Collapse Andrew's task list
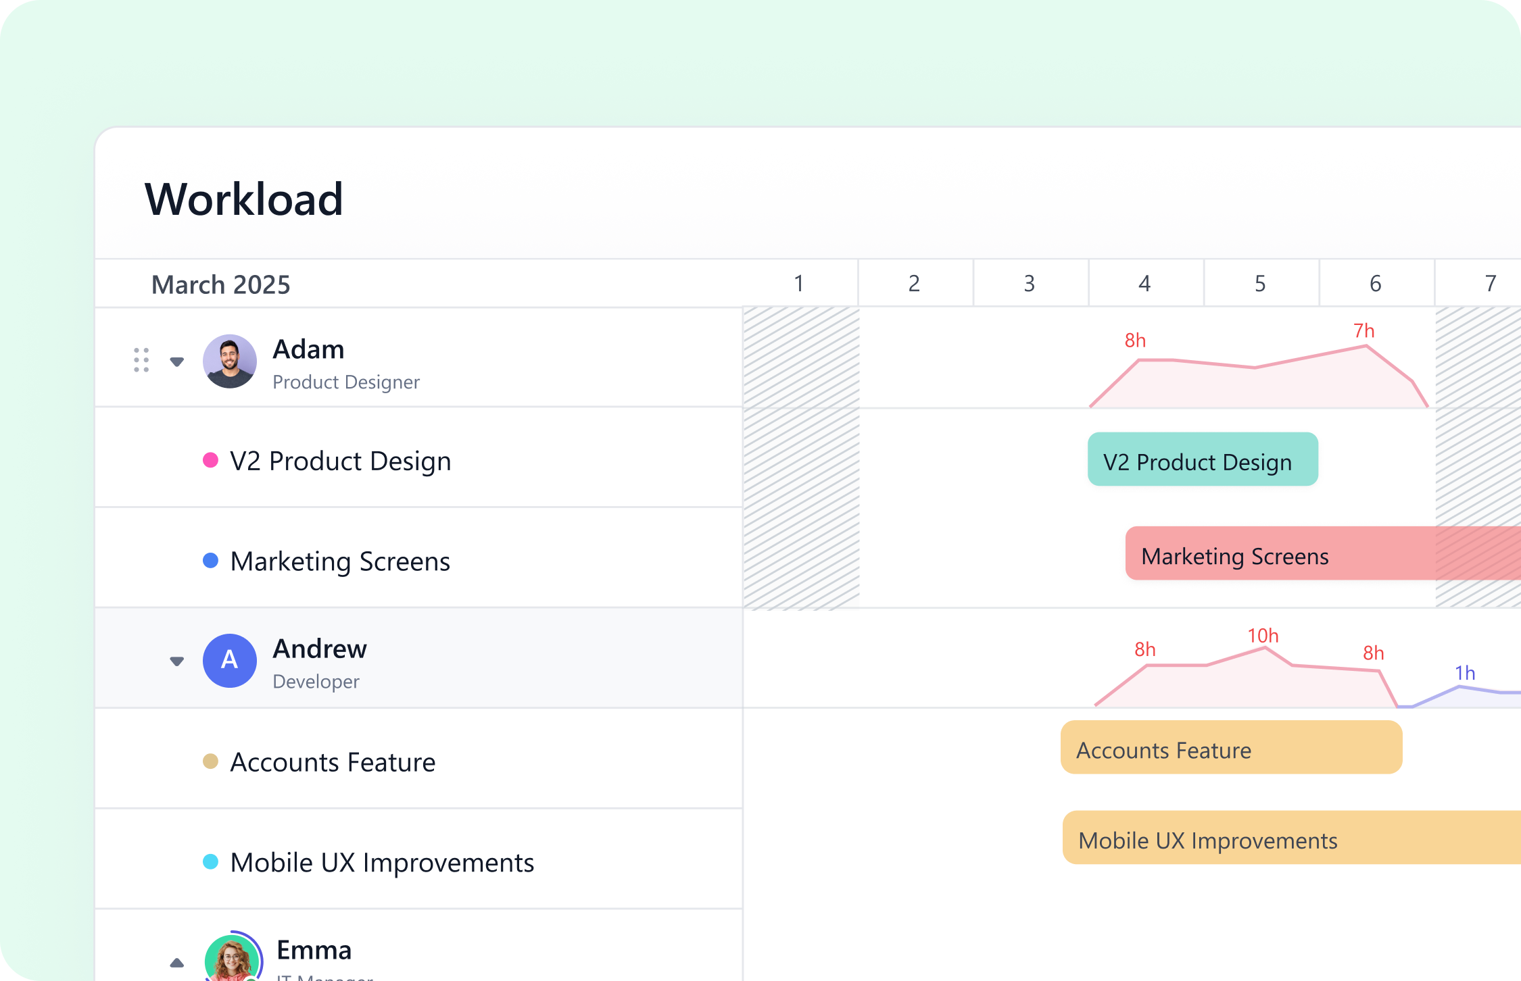 [177, 661]
